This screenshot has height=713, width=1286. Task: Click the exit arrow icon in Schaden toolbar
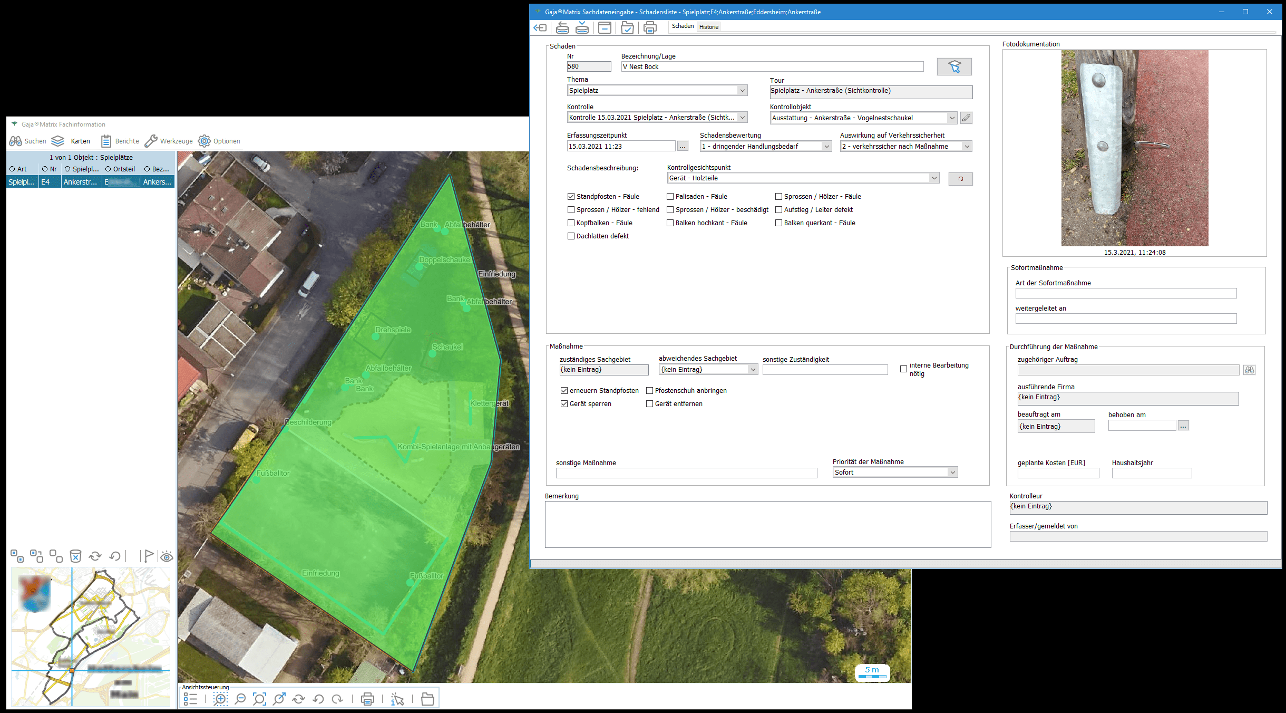coord(540,27)
